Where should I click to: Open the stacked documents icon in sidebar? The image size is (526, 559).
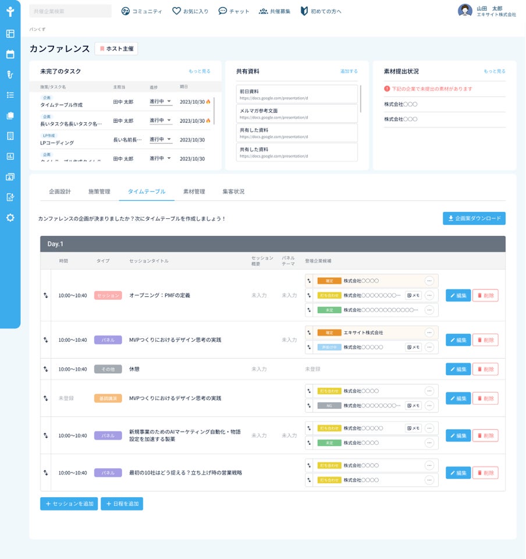coord(10,115)
